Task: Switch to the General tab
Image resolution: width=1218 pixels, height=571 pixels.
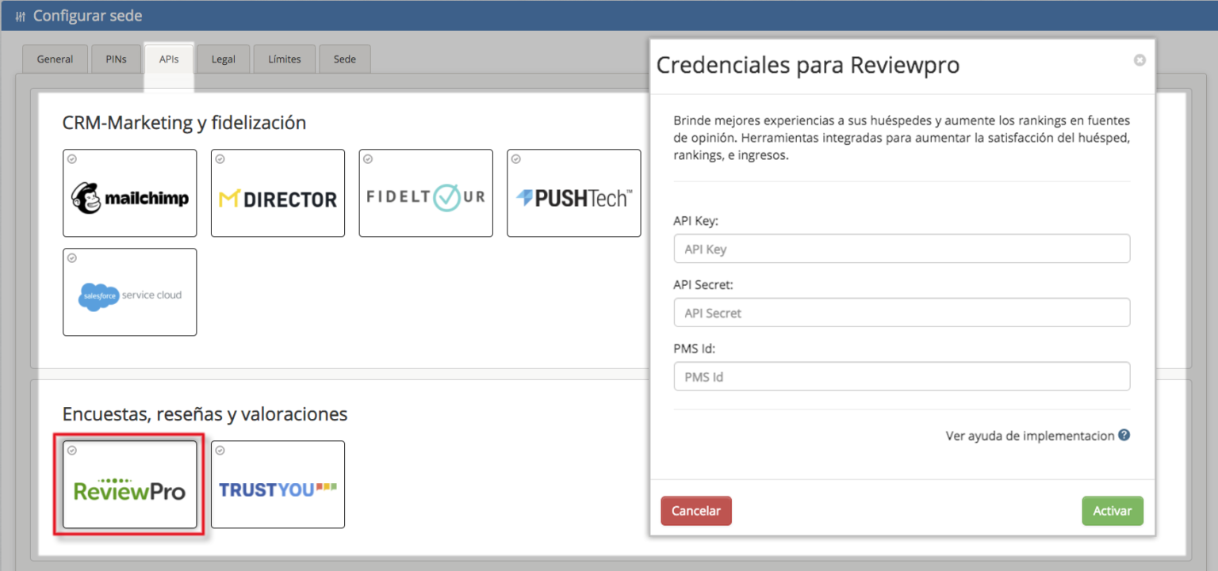Action: pyautogui.click(x=55, y=59)
